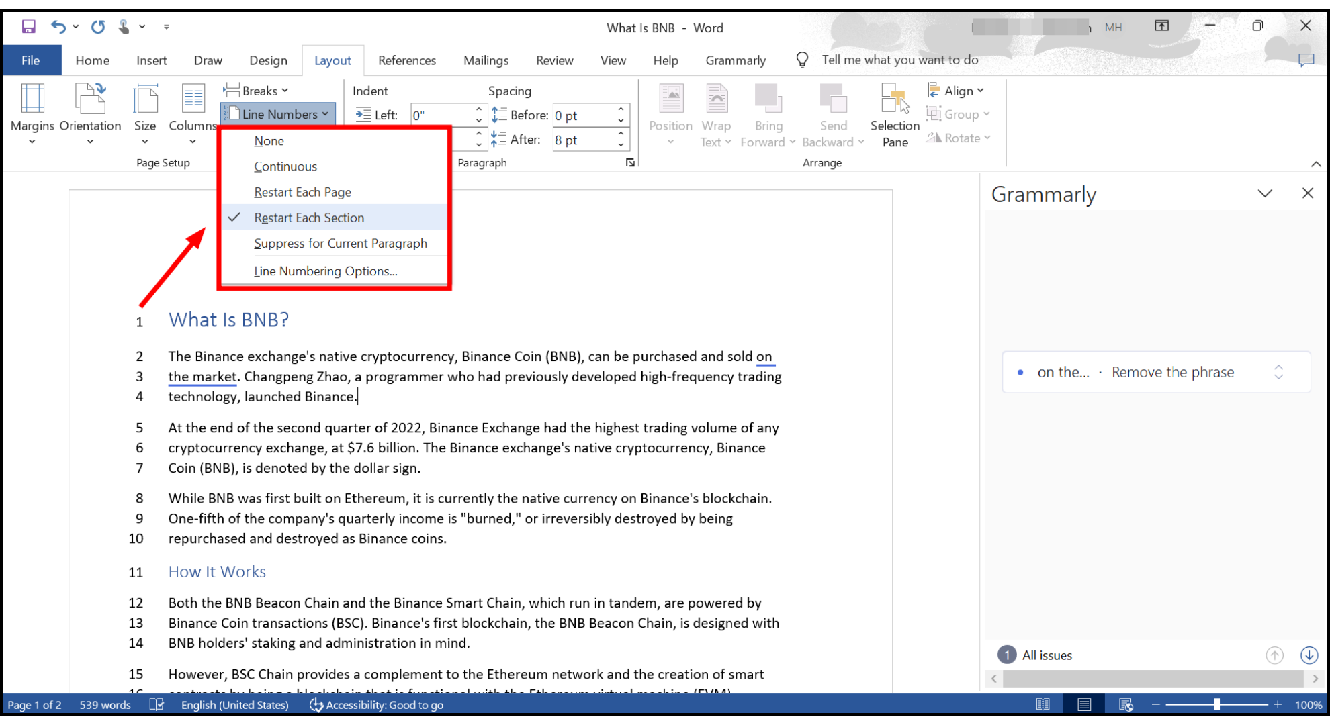Open Web Layout view from status bar
This screenshot has height=725, width=1330.
point(1124,704)
